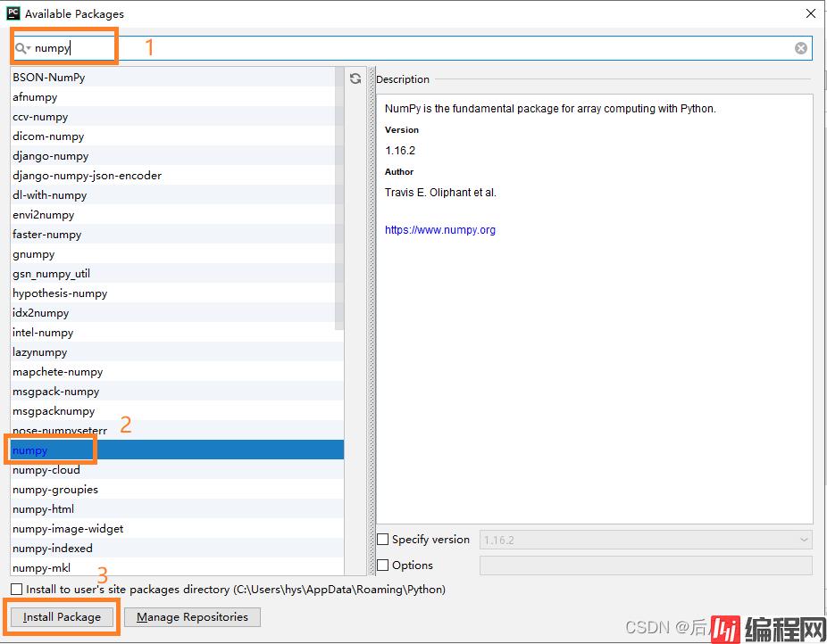Click Install Package button
Screen dimensions: 827x644
pyautogui.click(x=62, y=617)
